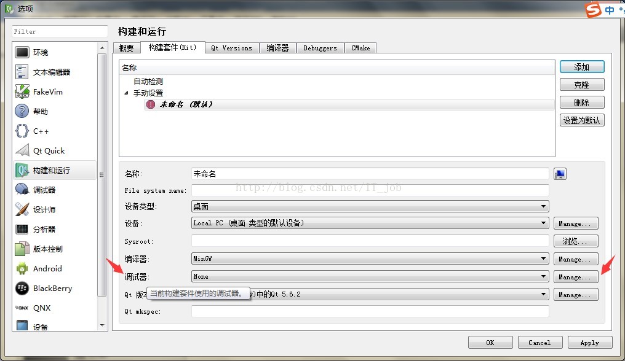Collapse the 手动设置 tree node
625x361 pixels.
(126, 93)
